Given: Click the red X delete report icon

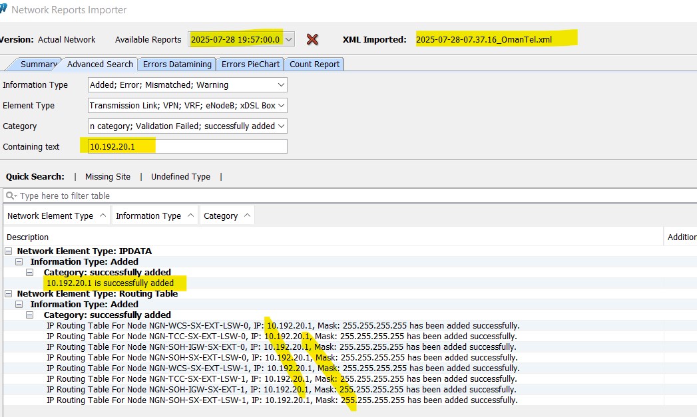Looking at the screenshot, I should coord(312,39).
